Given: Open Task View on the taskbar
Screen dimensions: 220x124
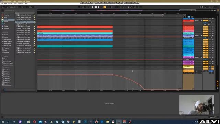Looking at the screenshot, I should pos(14,122).
